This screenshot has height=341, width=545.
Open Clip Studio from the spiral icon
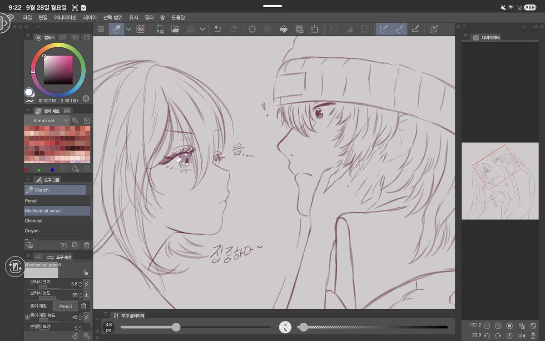coord(140,29)
